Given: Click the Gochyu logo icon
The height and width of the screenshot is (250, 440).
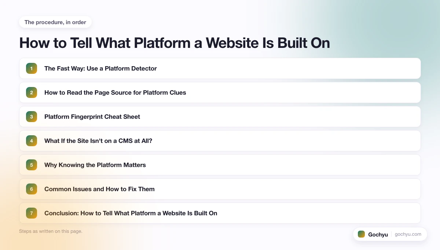Looking at the screenshot, I should click(361, 234).
